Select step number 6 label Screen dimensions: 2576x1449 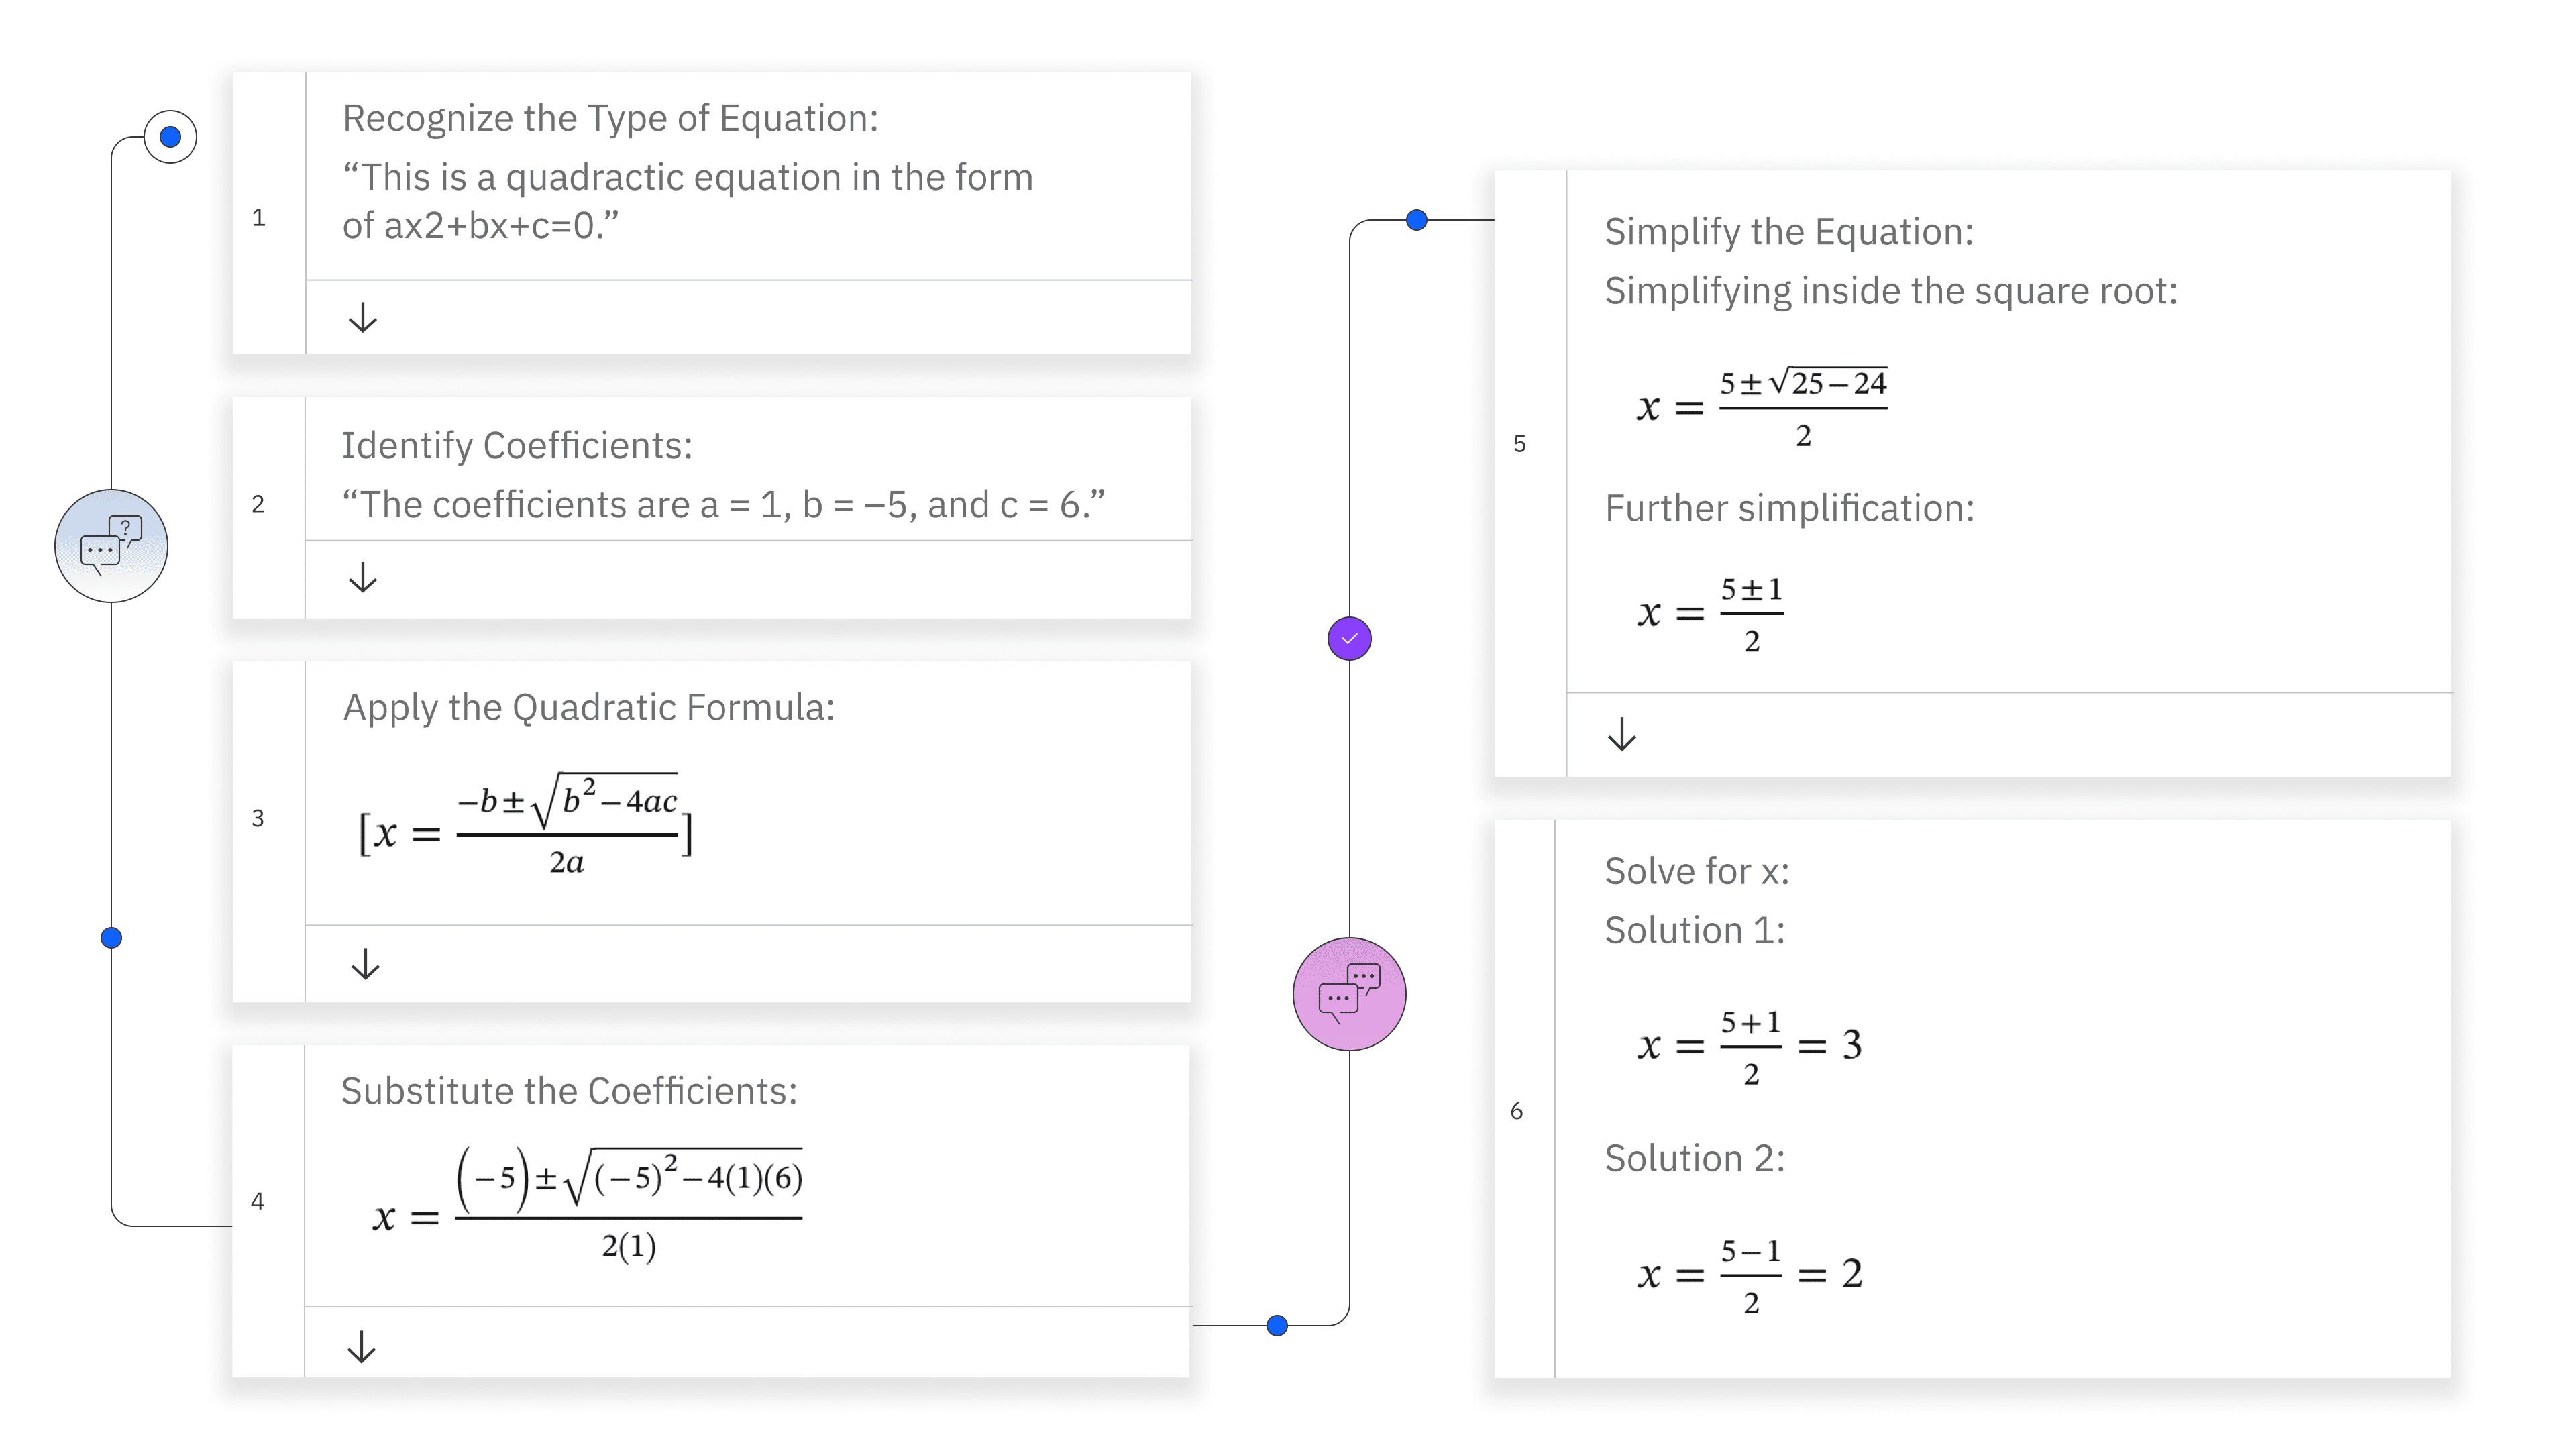click(1516, 1111)
